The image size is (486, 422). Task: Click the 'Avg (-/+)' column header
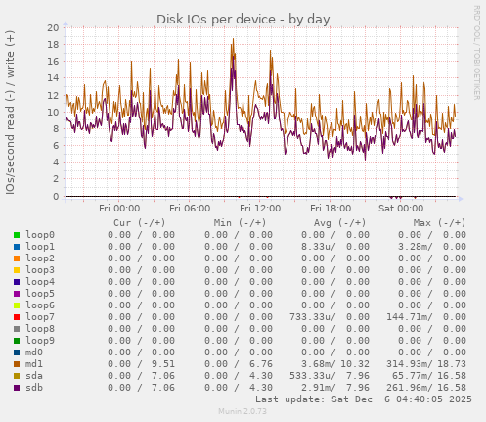click(x=340, y=223)
